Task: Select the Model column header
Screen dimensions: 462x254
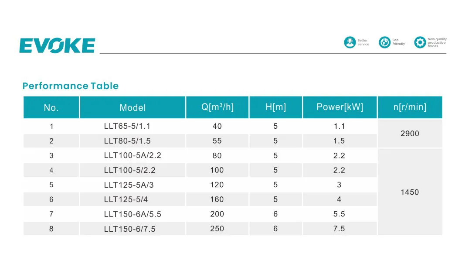Action: point(132,107)
